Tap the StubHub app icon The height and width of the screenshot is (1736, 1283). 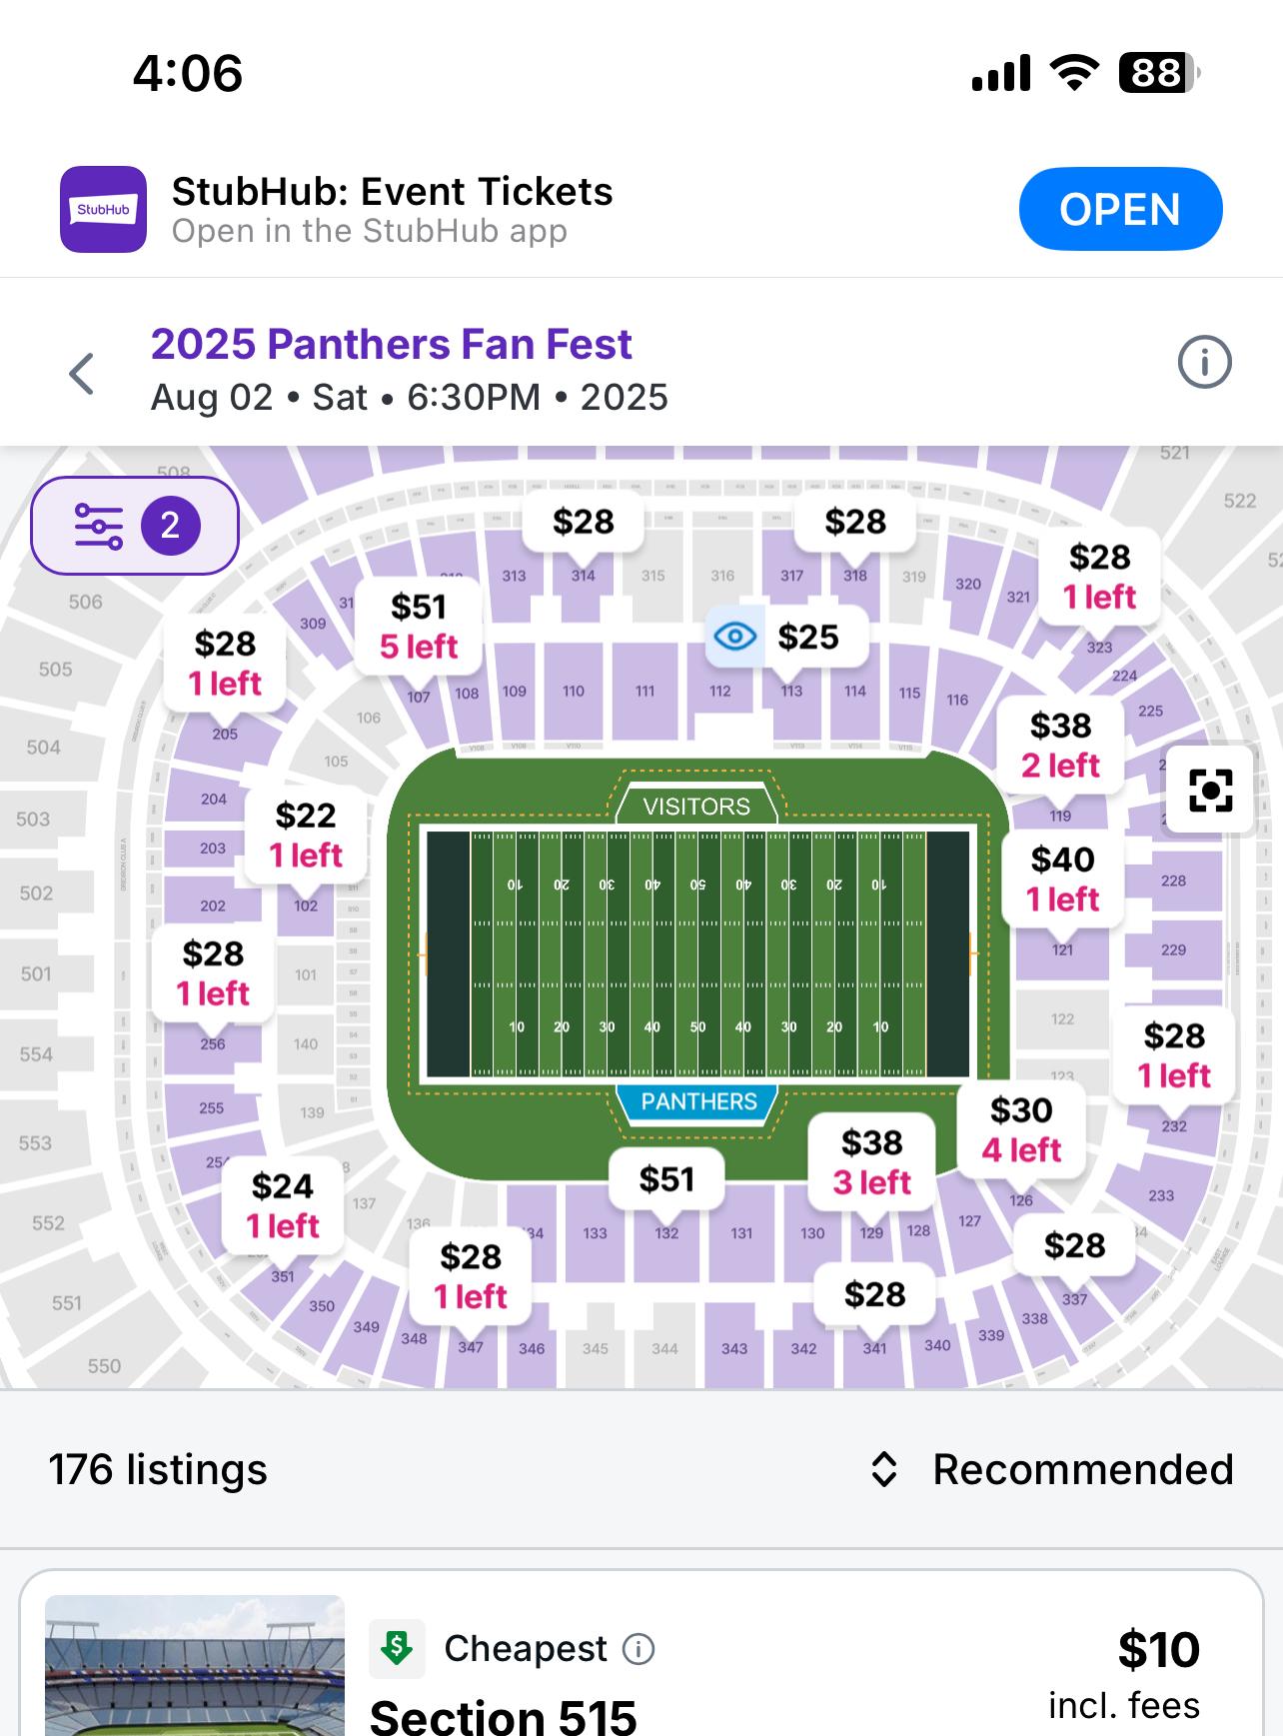[103, 209]
